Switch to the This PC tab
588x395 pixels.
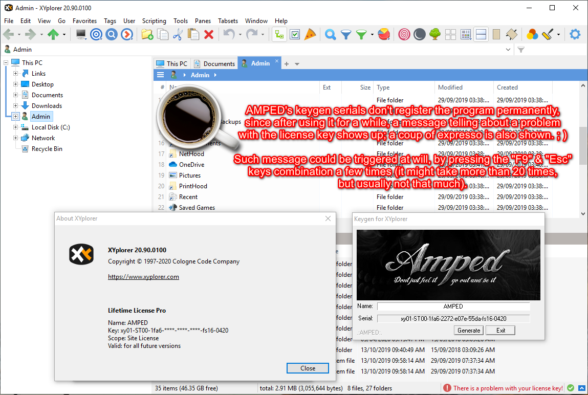[172, 64]
